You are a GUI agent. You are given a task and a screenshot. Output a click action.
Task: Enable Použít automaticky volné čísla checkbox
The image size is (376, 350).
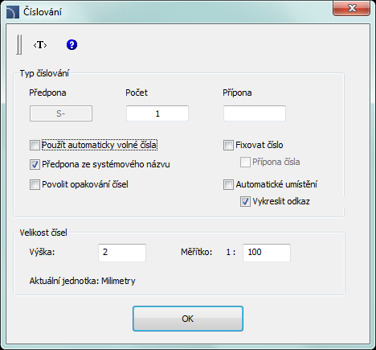[x=35, y=146]
